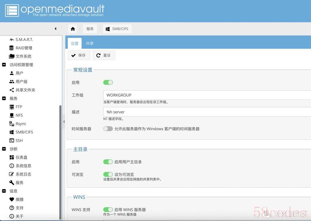311x221 pixels.
Task: Click the 共享文件夹 share icon
Action: [x=12, y=90]
